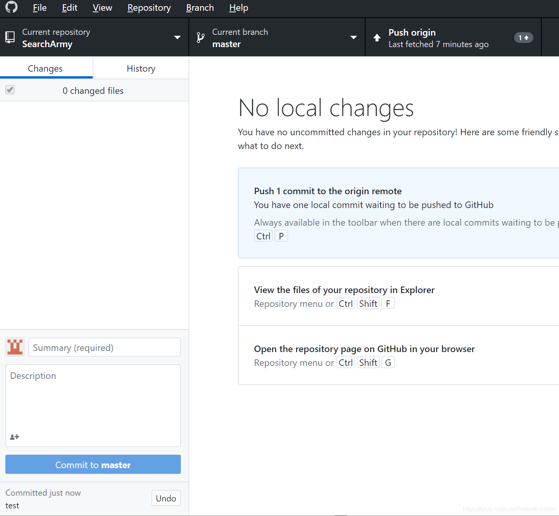
Task: Click 'View the files of your repository in Explorer'
Action: pyautogui.click(x=344, y=290)
